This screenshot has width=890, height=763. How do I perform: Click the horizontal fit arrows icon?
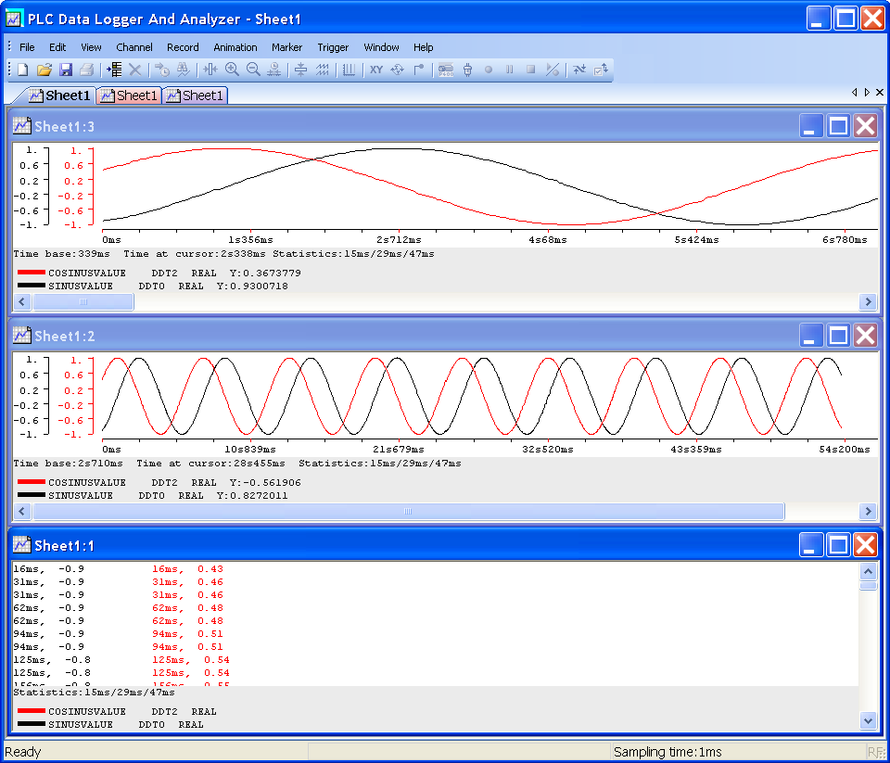click(x=210, y=70)
